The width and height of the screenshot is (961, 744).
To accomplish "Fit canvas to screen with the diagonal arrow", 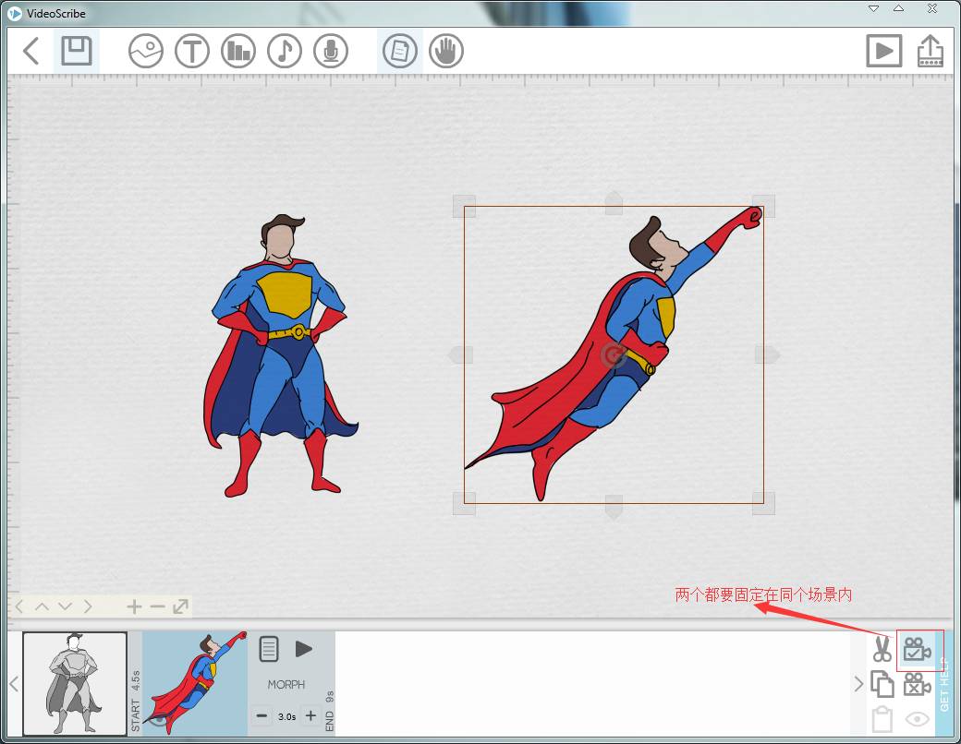I will point(180,606).
